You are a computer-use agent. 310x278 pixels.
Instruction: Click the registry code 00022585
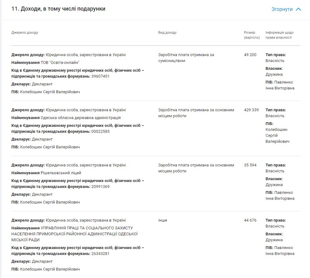click(100, 132)
